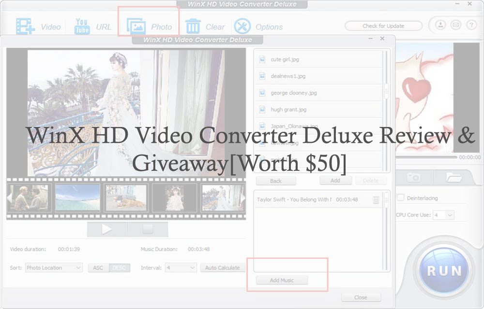Screen dimensions: 484x309
Task: Toggle the Deinterlacing checkbox
Action: pos(401,197)
